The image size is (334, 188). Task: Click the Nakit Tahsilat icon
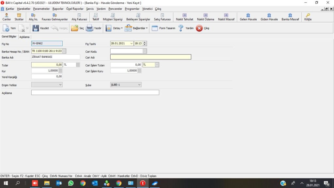pyautogui.click(x=184, y=17)
